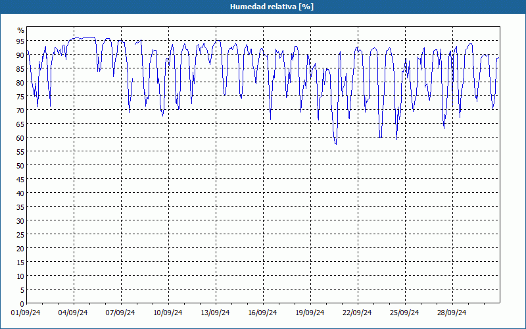This screenshot has width=526, height=329.
Task: Click the y-axis value 30
Action: [x=20, y=220]
